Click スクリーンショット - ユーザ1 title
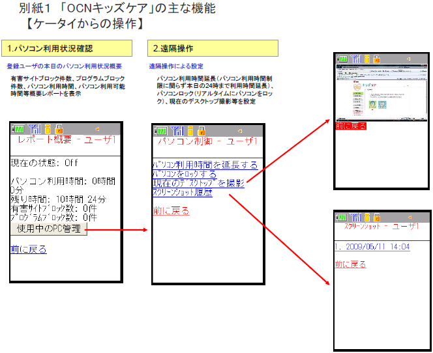This screenshot has height=353, width=433. coord(381,227)
